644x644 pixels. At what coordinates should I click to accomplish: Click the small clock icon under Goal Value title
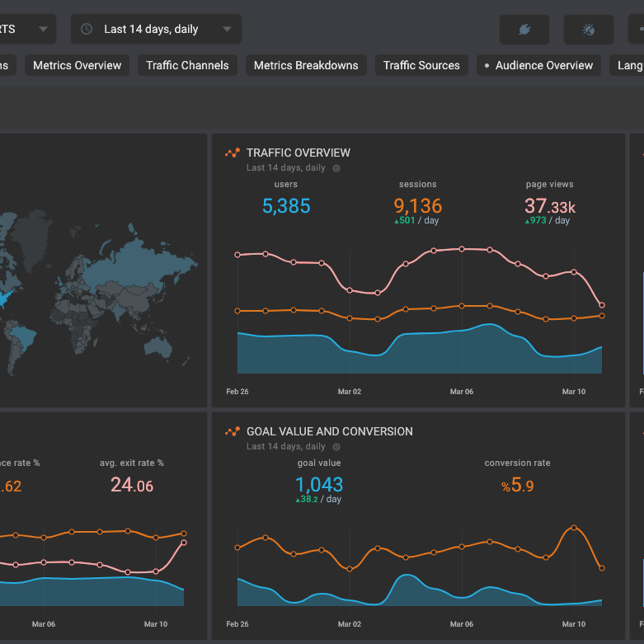[x=336, y=447]
